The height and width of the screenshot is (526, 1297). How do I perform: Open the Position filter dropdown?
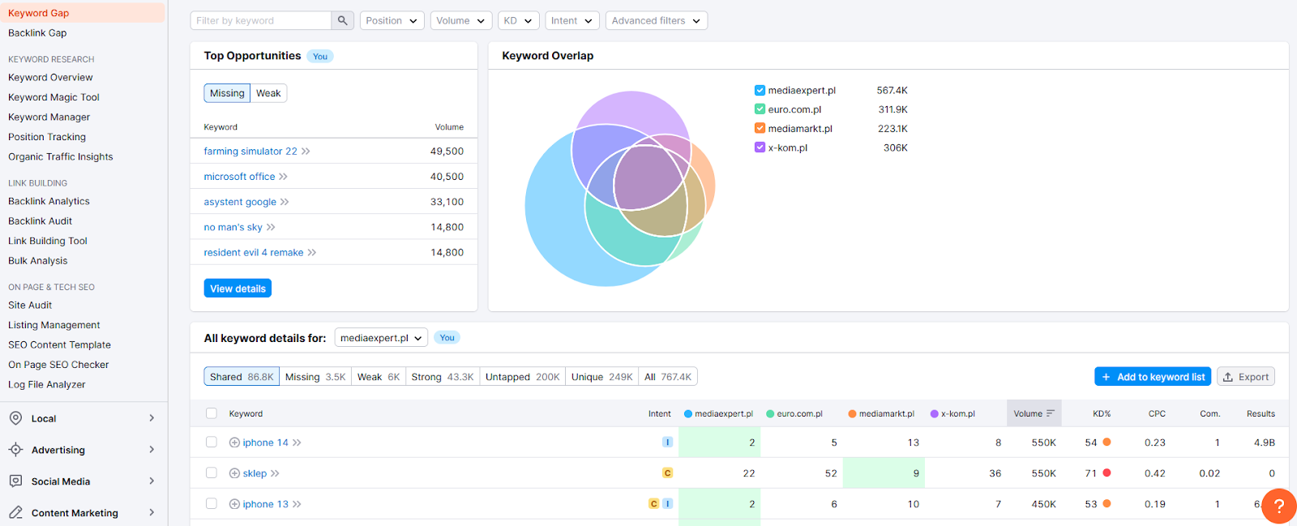click(392, 20)
